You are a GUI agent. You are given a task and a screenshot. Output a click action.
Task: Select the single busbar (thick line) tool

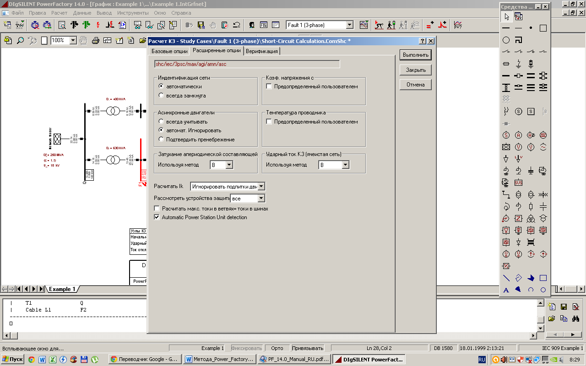point(506,28)
